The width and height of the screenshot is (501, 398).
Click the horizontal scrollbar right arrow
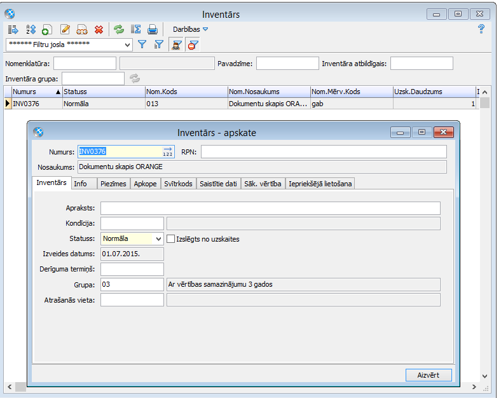click(x=474, y=387)
